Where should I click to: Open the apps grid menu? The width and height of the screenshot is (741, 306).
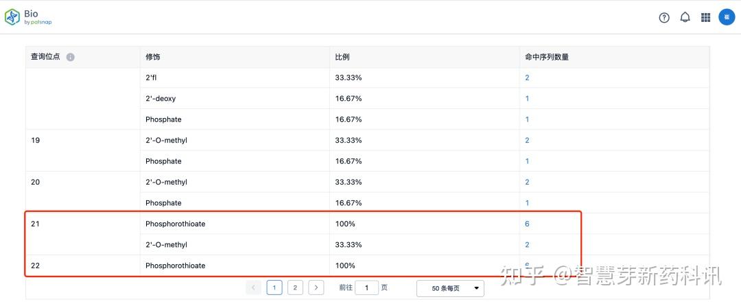coord(705,18)
